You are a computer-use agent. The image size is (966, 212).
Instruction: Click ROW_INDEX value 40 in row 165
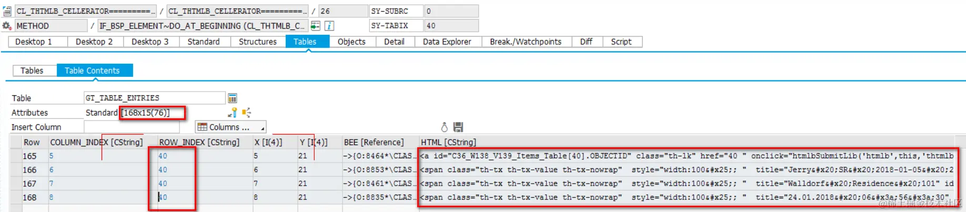click(205, 156)
